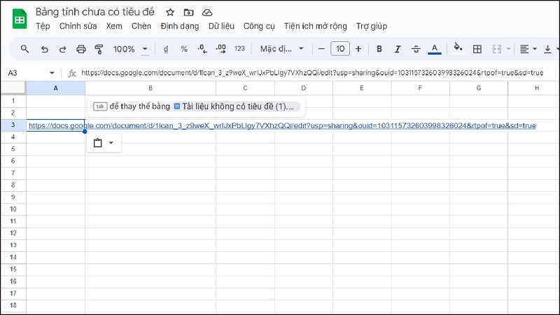Format cell as percent
560x315 pixels.
[184, 49]
